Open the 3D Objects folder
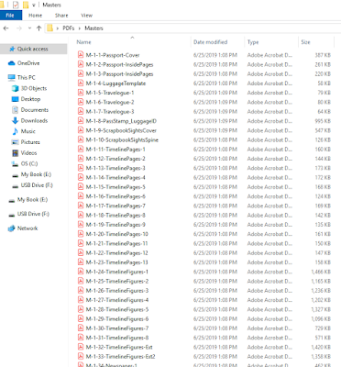Screen dimensions: 341x367 (x=34, y=88)
